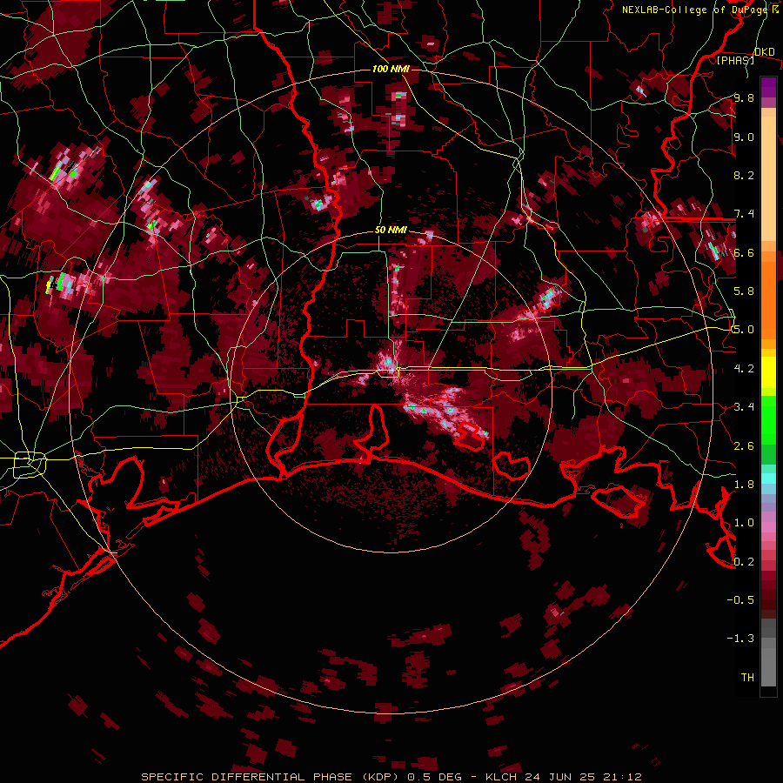Click the SPECIFIC DIFFERENTIAL PHASE (KDP) caption text

(x=272, y=777)
